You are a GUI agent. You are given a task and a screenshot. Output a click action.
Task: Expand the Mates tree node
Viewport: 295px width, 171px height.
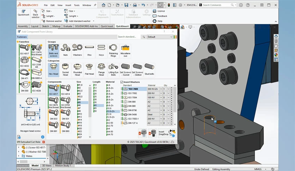(19, 156)
